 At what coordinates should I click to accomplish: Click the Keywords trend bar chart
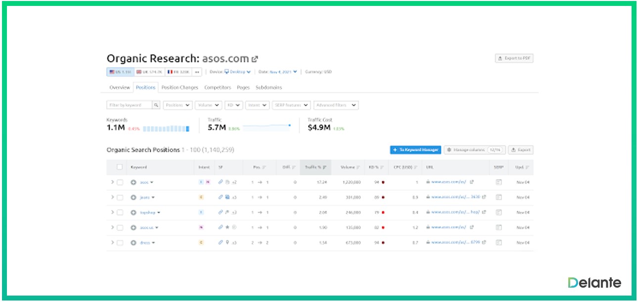tap(166, 128)
